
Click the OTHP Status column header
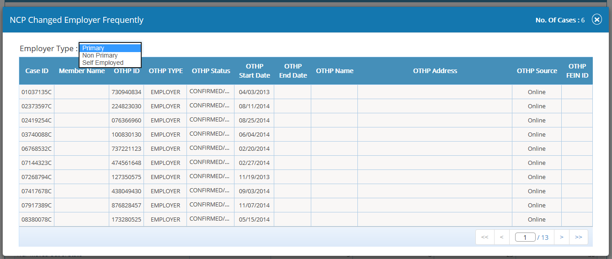[x=211, y=71]
